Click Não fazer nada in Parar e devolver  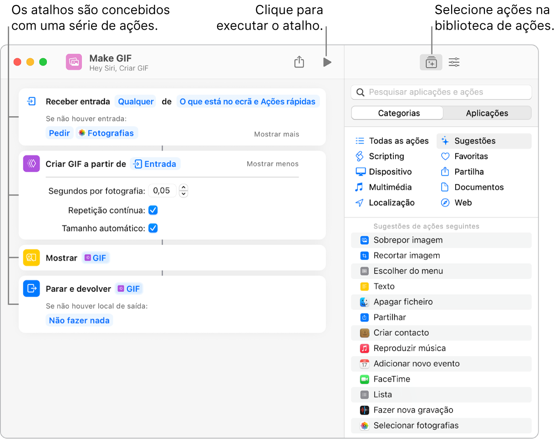79,320
